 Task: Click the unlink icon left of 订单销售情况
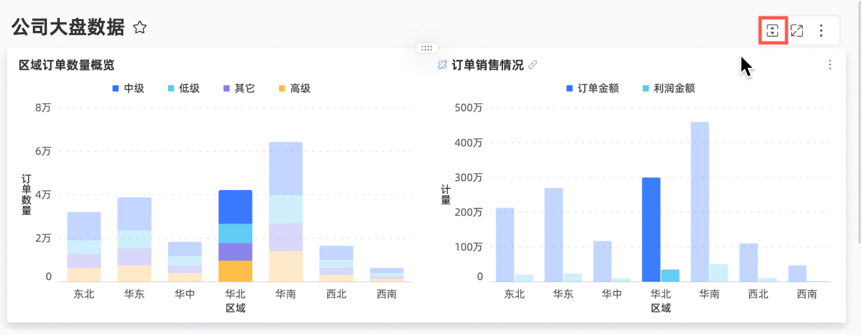442,65
